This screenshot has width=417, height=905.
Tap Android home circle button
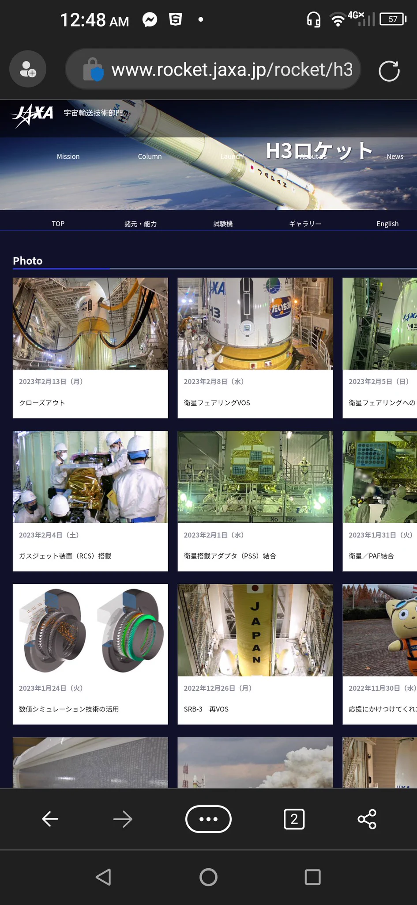click(x=208, y=877)
